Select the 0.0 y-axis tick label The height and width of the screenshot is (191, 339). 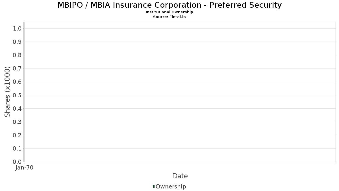click(17, 162)
